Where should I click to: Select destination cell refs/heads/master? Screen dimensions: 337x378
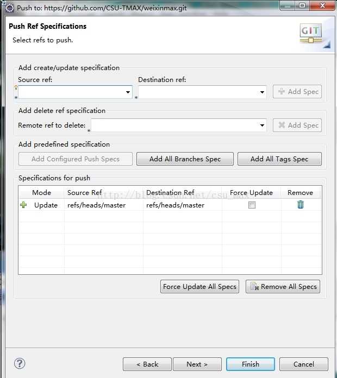tap(176, 205)
